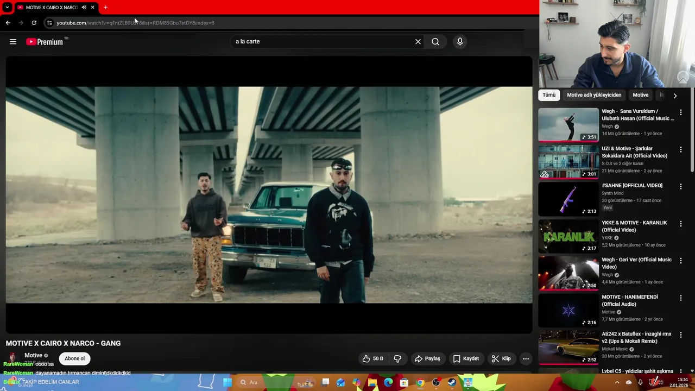Play Ati242 x Batuflex inzaghi thumbnail
Screen dimensions: 695x391
(x=568, y=348)
